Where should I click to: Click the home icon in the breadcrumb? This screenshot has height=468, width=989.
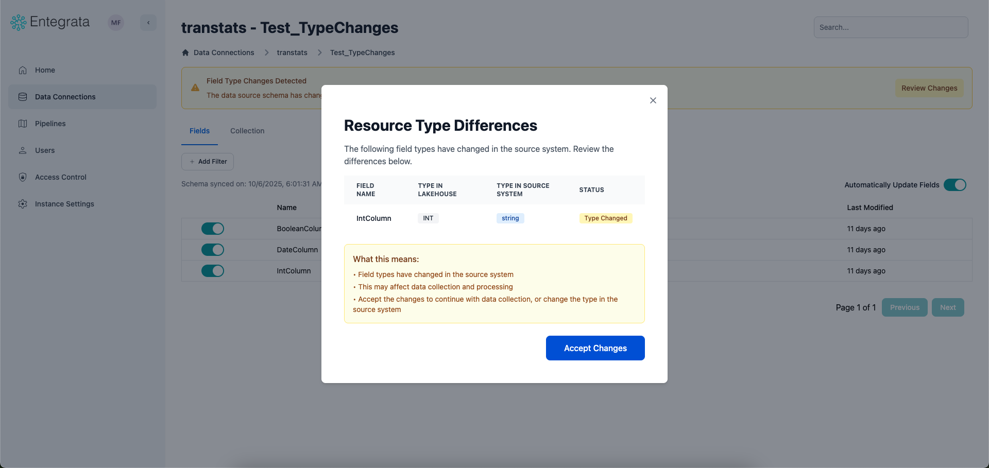(x=185, y=52)
